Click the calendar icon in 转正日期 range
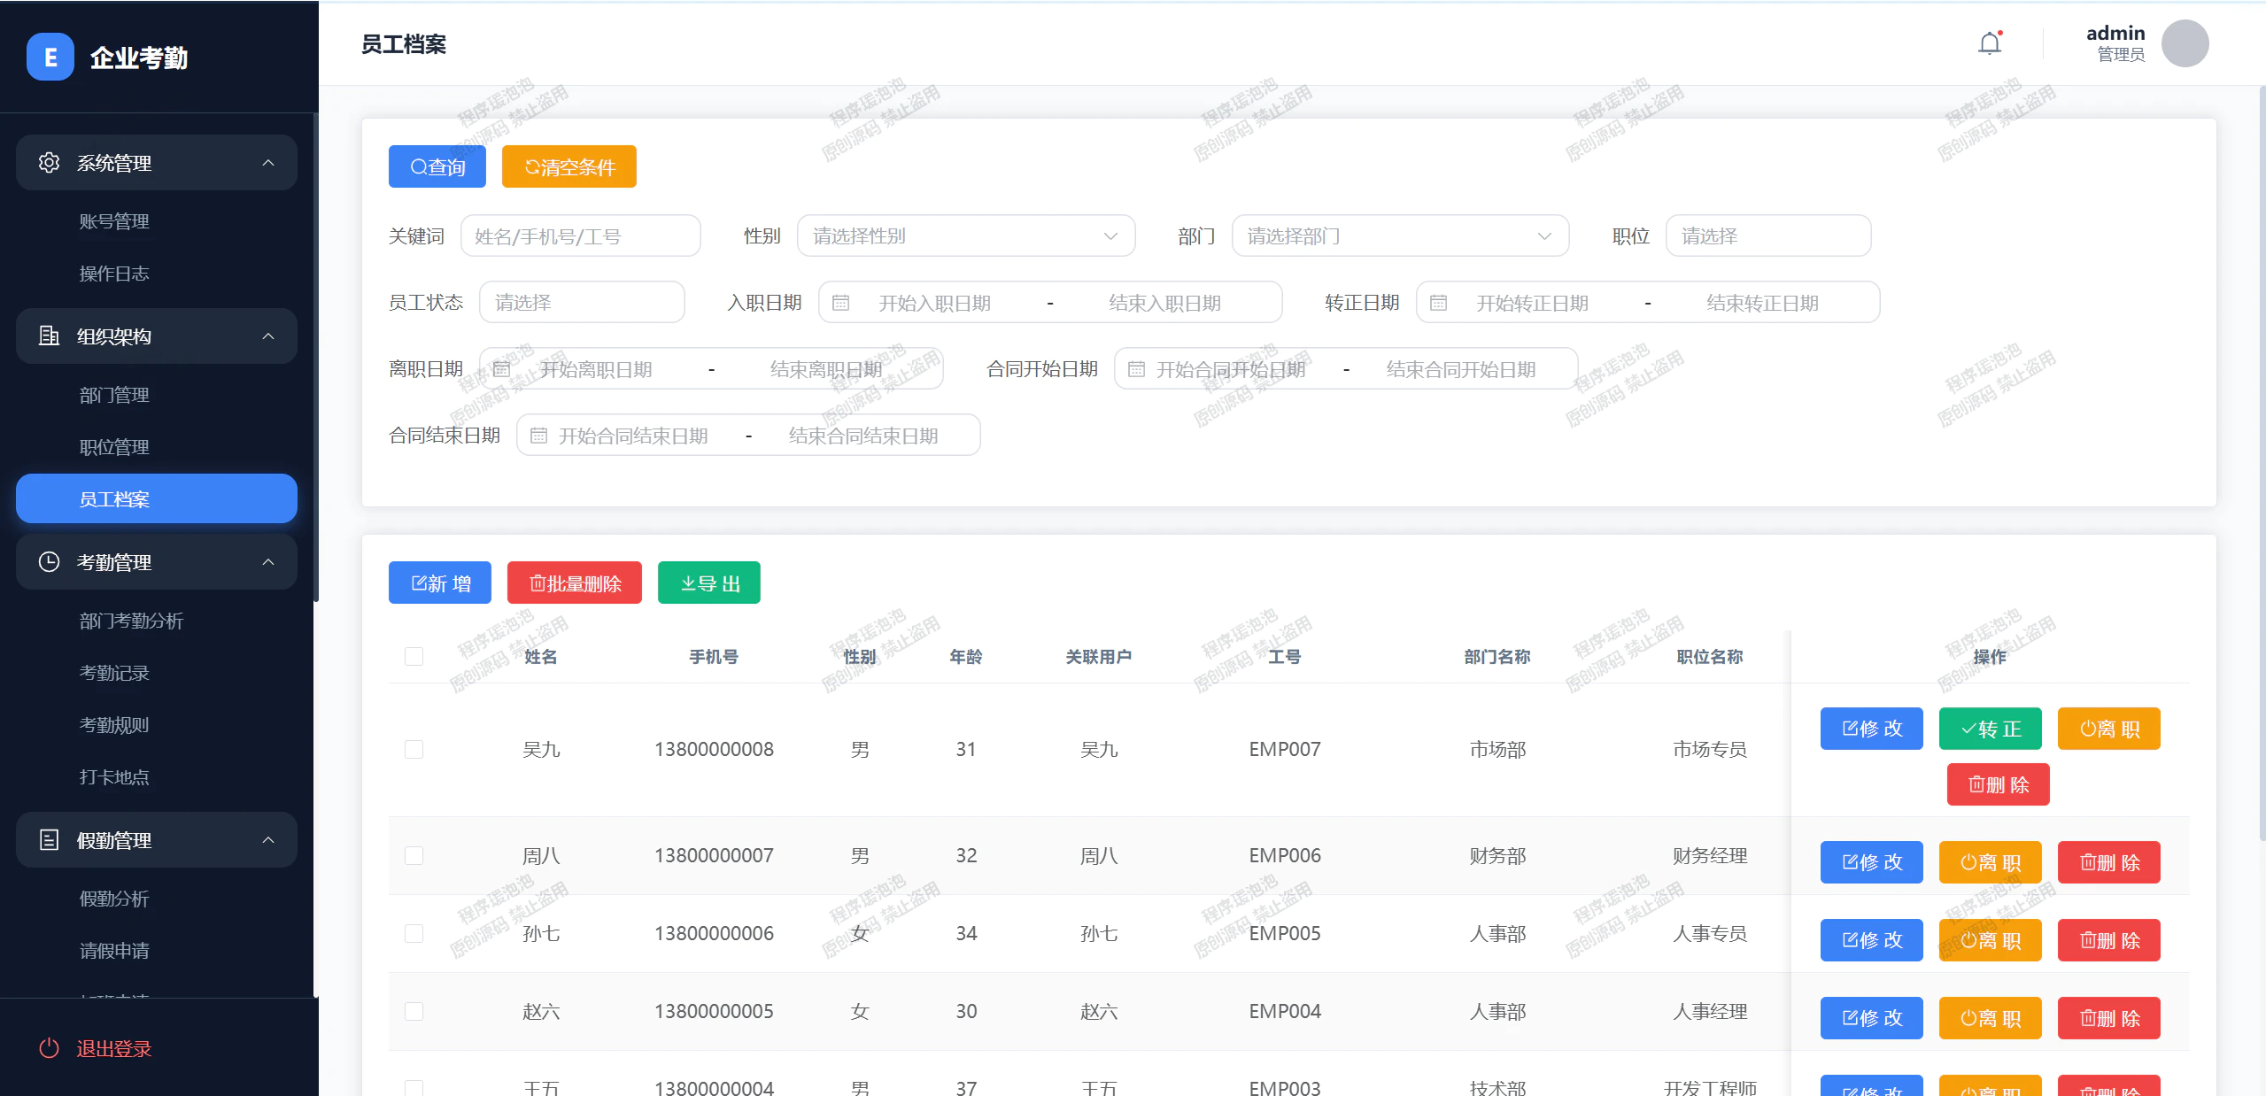Viewport: 2266px width, 1096px height. click(1439, 303)
